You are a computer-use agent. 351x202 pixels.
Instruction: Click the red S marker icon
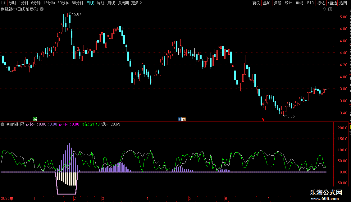pyautogui.click(x=262, y=120)
